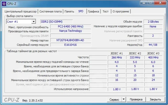Viewport: 168px width, 105px height.
Task: Click the JEDEC #3 1.80 V voltage cell
Action: pyautogui.click(x=153, y=89)
